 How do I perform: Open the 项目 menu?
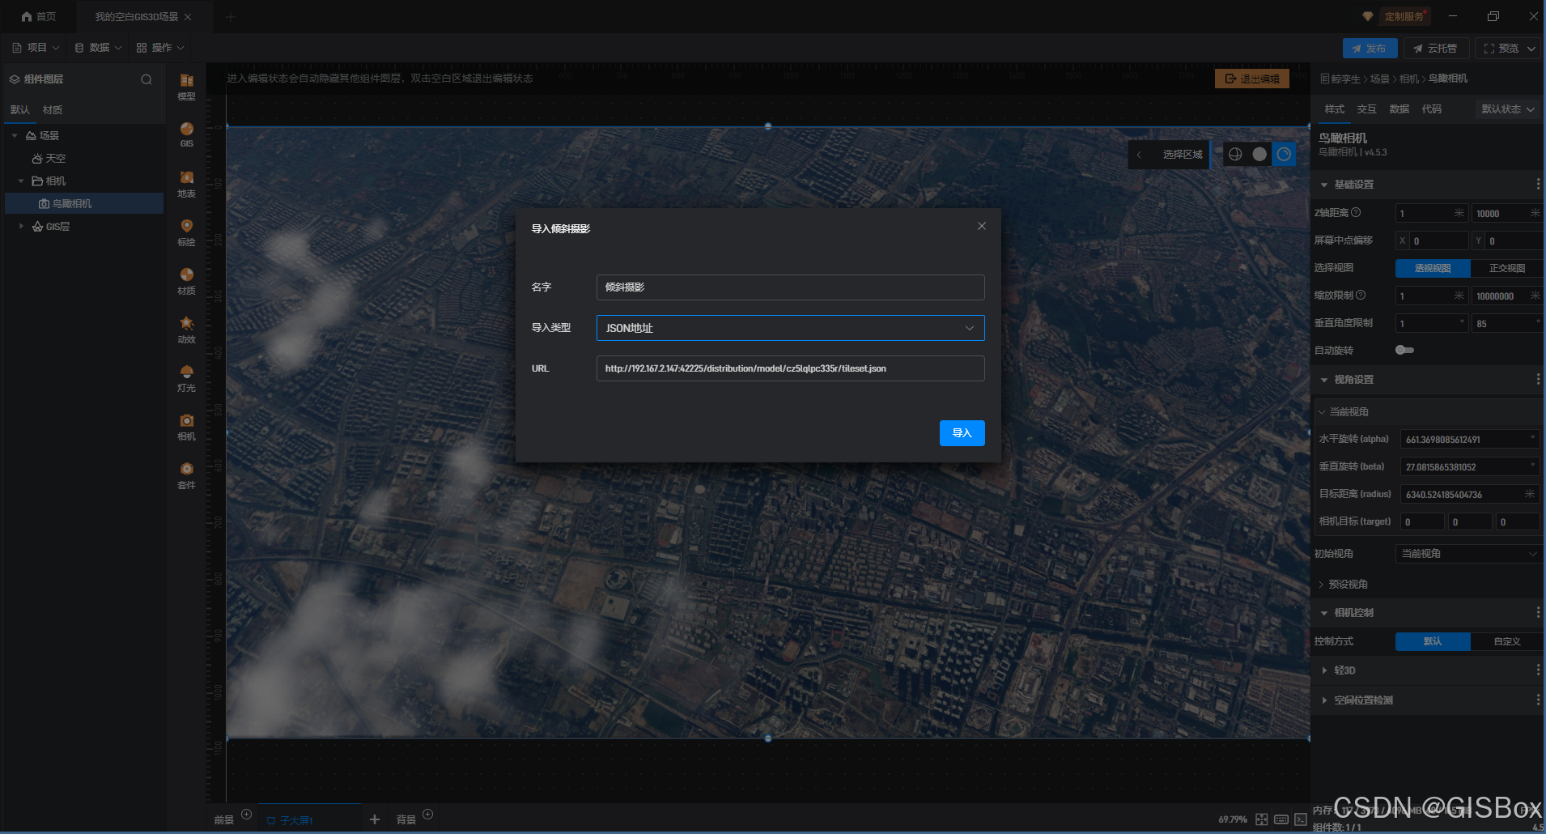pos(36,48)
